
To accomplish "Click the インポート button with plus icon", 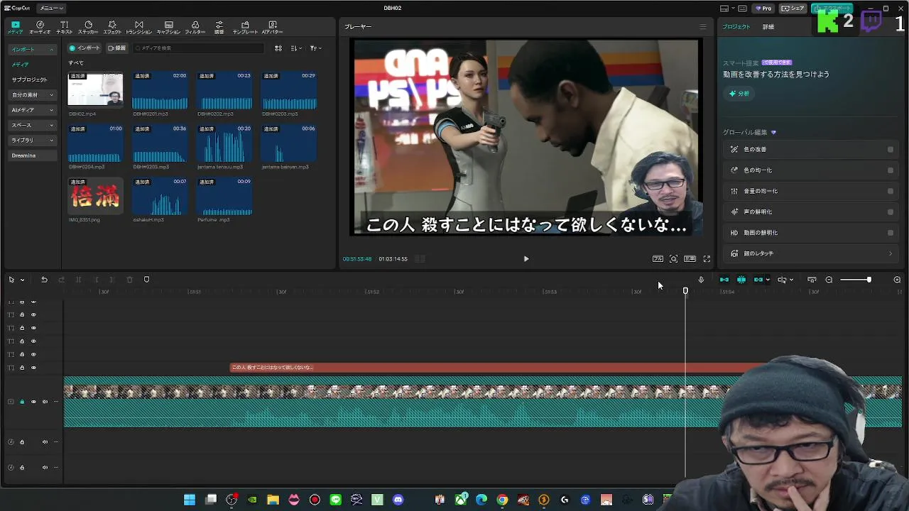I will pos(85,48).
